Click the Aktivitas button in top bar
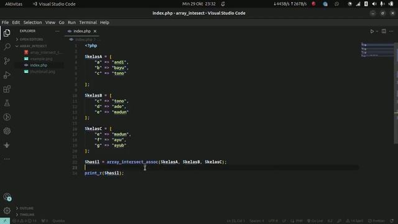Viewport: 398px width, 224px height. pyautogui.click(x=14, y=4)
